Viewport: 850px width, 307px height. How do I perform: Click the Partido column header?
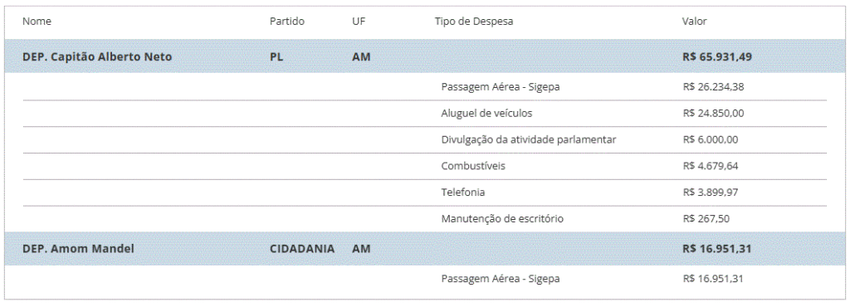coord(287,22)
